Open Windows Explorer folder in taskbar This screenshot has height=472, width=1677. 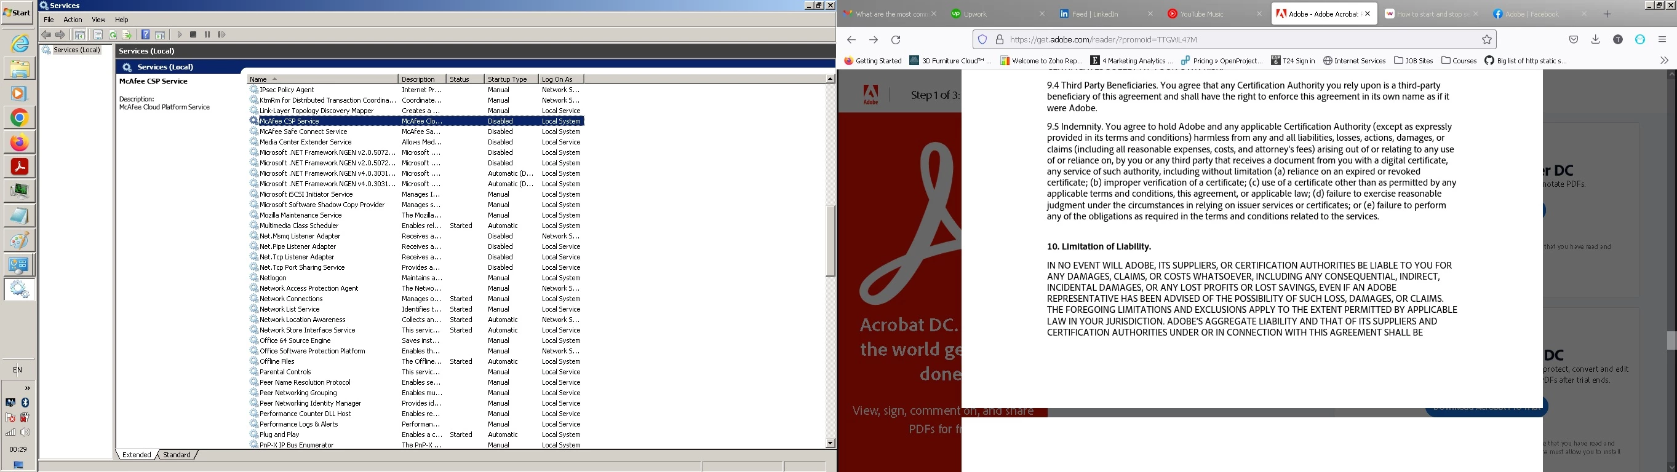(x=20, y=68)
